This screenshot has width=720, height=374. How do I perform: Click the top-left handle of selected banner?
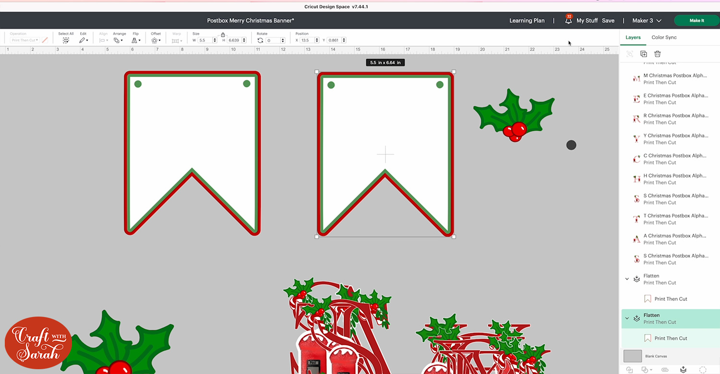pos(317,72)
